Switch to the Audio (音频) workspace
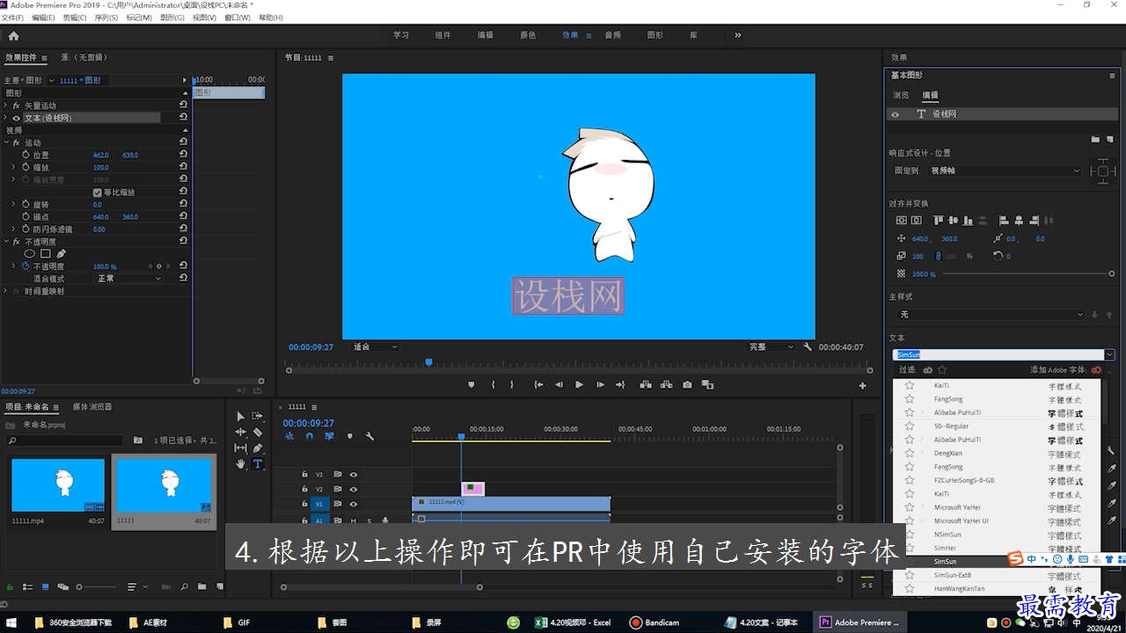The height and width of the screenshot is (633, 1126). [612, 35]
